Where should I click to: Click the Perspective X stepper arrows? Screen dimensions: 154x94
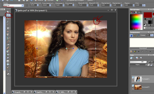pyautogui.click(x=110, y=5)
